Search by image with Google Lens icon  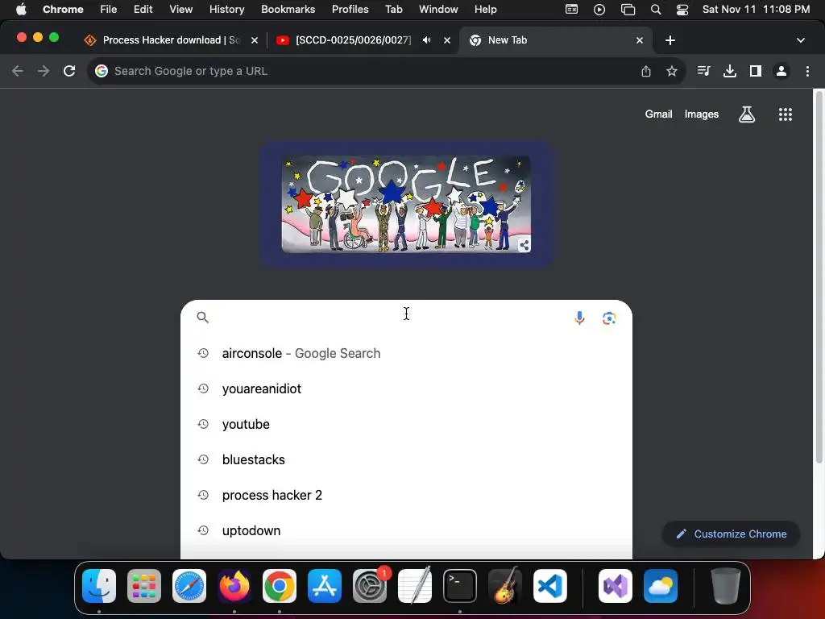pos(609,318)
